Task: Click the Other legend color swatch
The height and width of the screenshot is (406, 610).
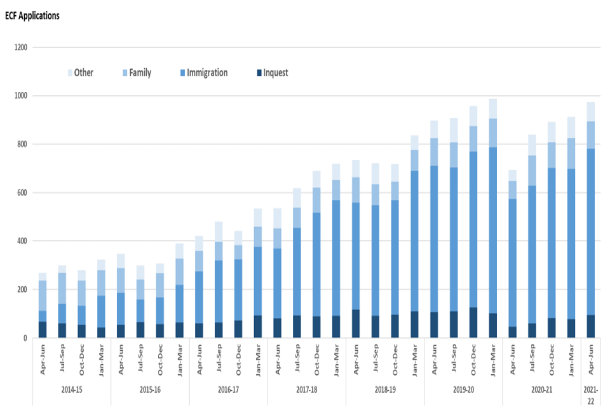Action: (69, 73)
